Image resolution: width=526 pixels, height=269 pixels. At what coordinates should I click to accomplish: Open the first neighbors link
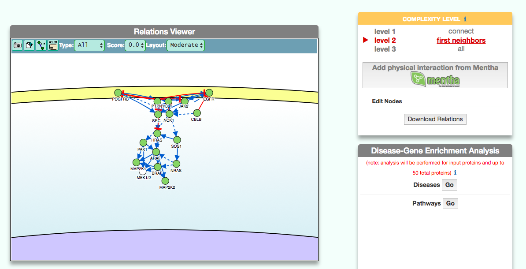461,40
